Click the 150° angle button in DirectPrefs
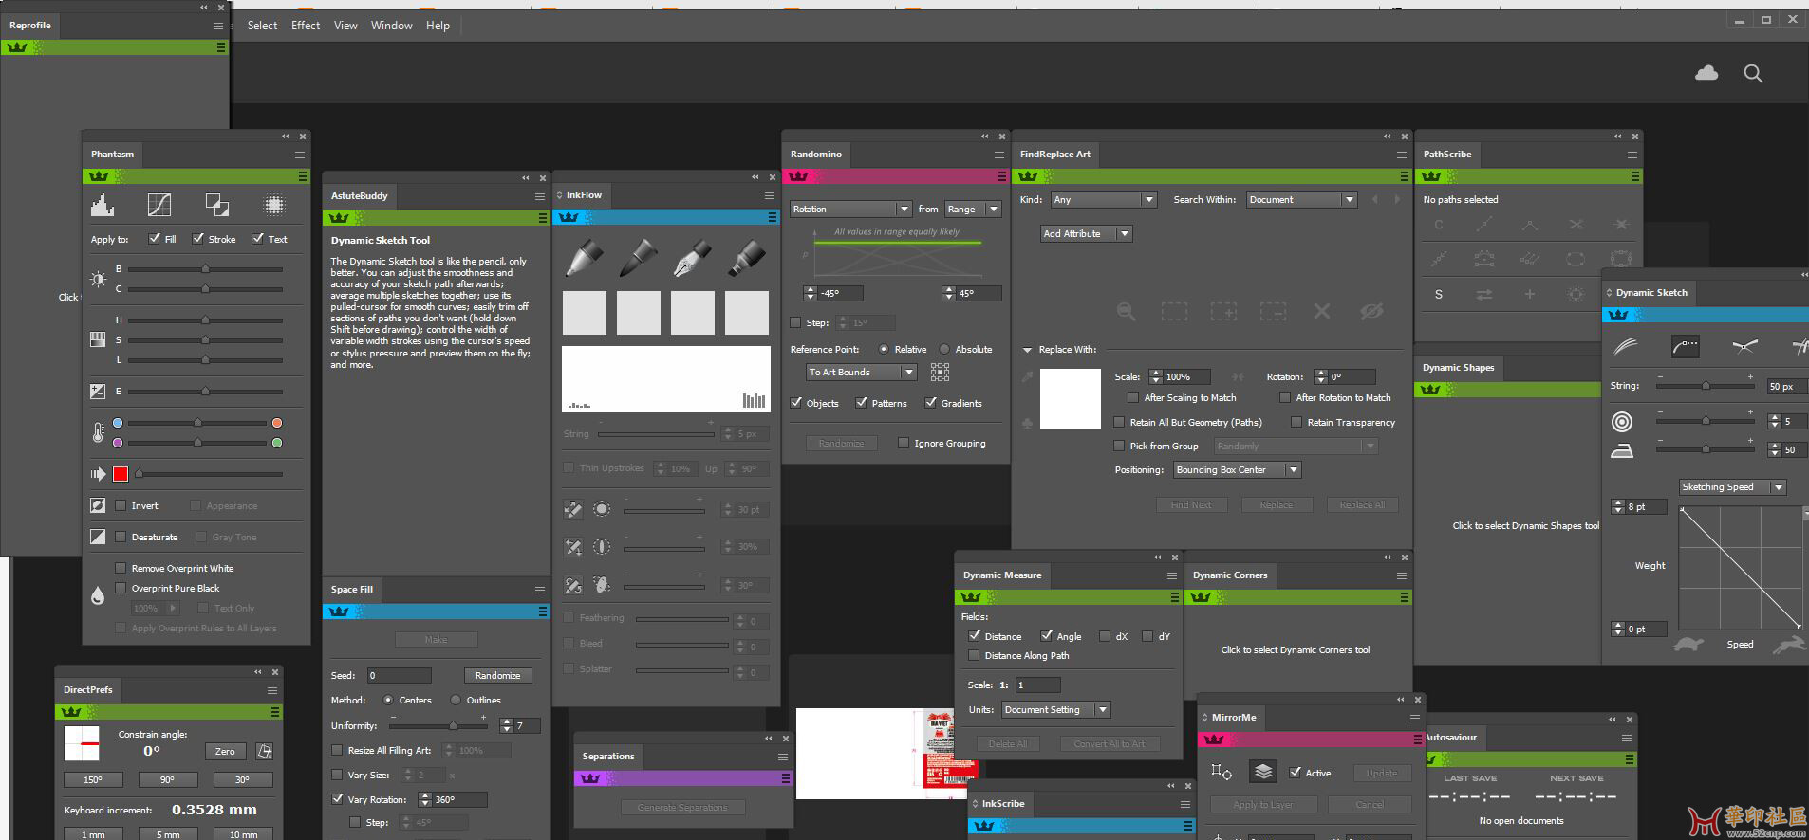 [93, 779]
